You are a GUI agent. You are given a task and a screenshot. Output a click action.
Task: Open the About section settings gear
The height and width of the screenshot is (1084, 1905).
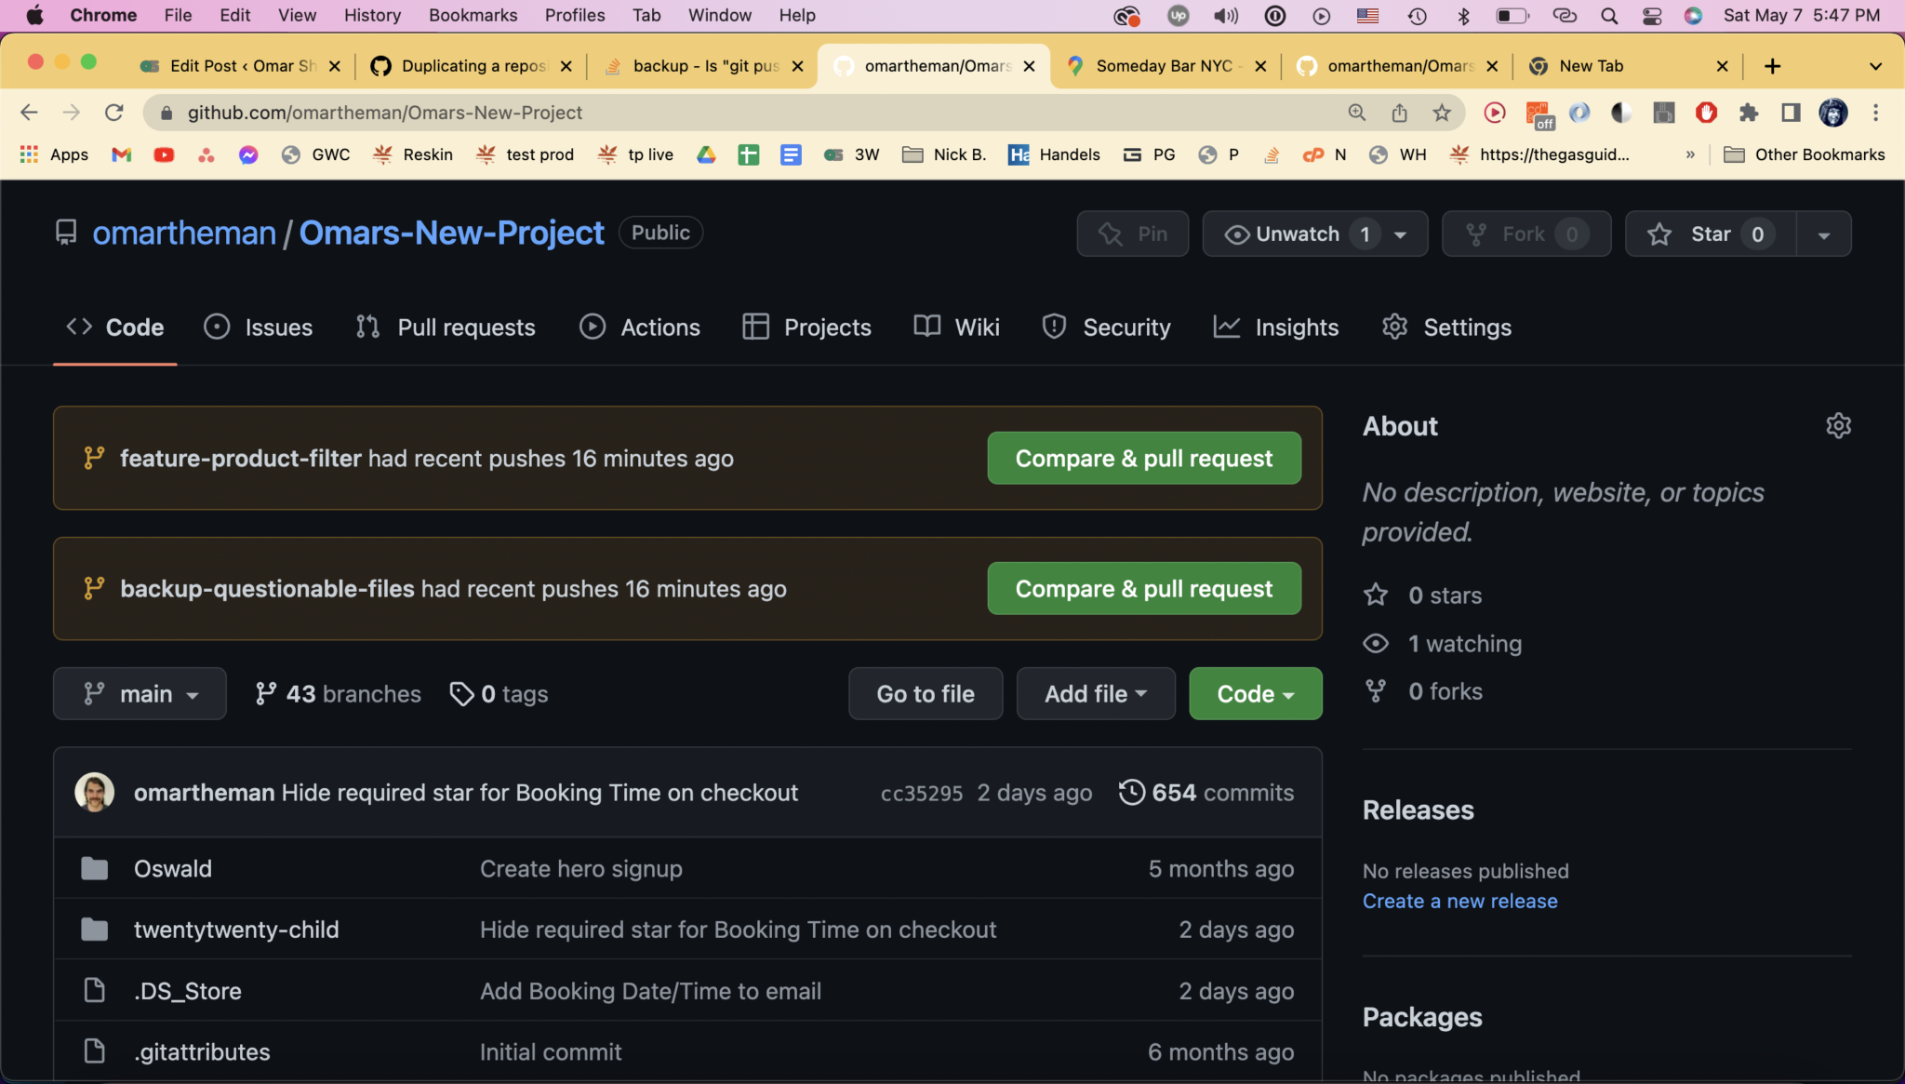pyautogui.click(x=1839, y=425)
